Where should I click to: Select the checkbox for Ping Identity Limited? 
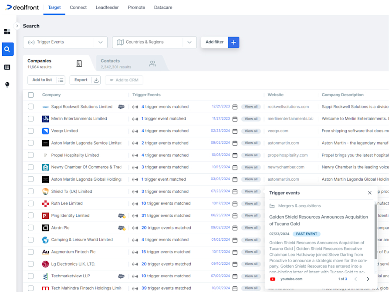tap(30, 216)
